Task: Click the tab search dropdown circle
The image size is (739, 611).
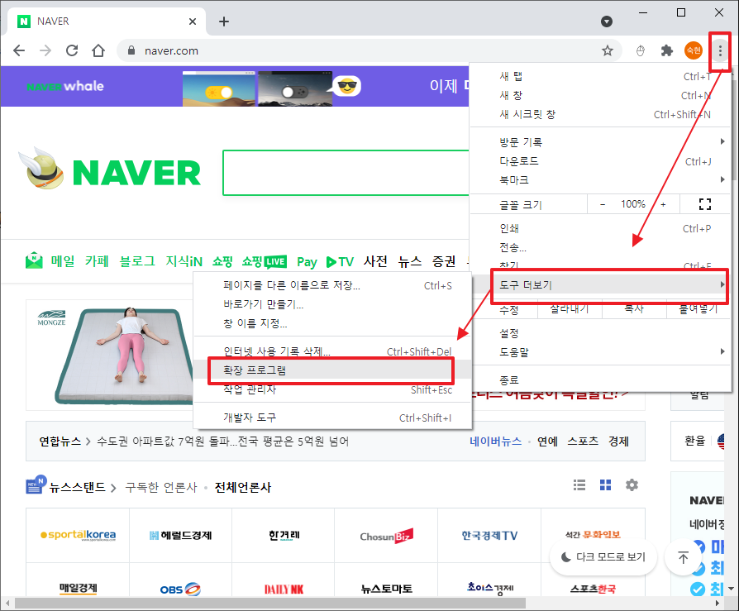Action: [x=607, y=21]
